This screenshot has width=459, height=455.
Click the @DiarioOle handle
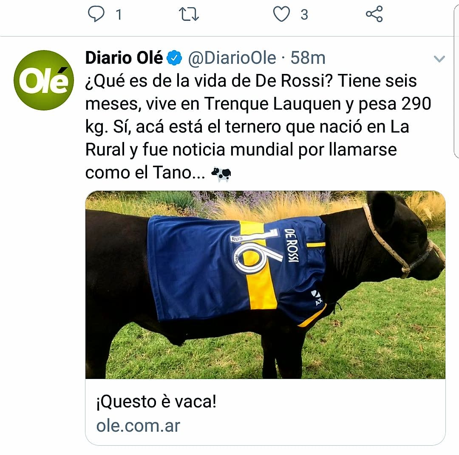click(232, 58)
